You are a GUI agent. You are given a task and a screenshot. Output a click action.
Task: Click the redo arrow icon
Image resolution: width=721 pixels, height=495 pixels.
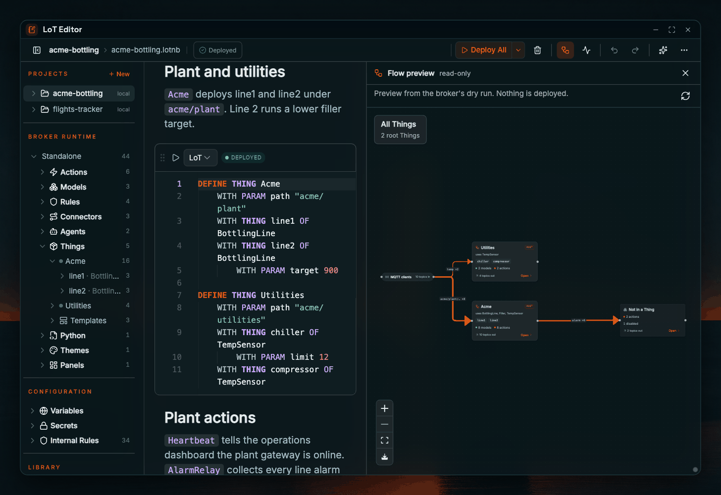click(635, 50)
